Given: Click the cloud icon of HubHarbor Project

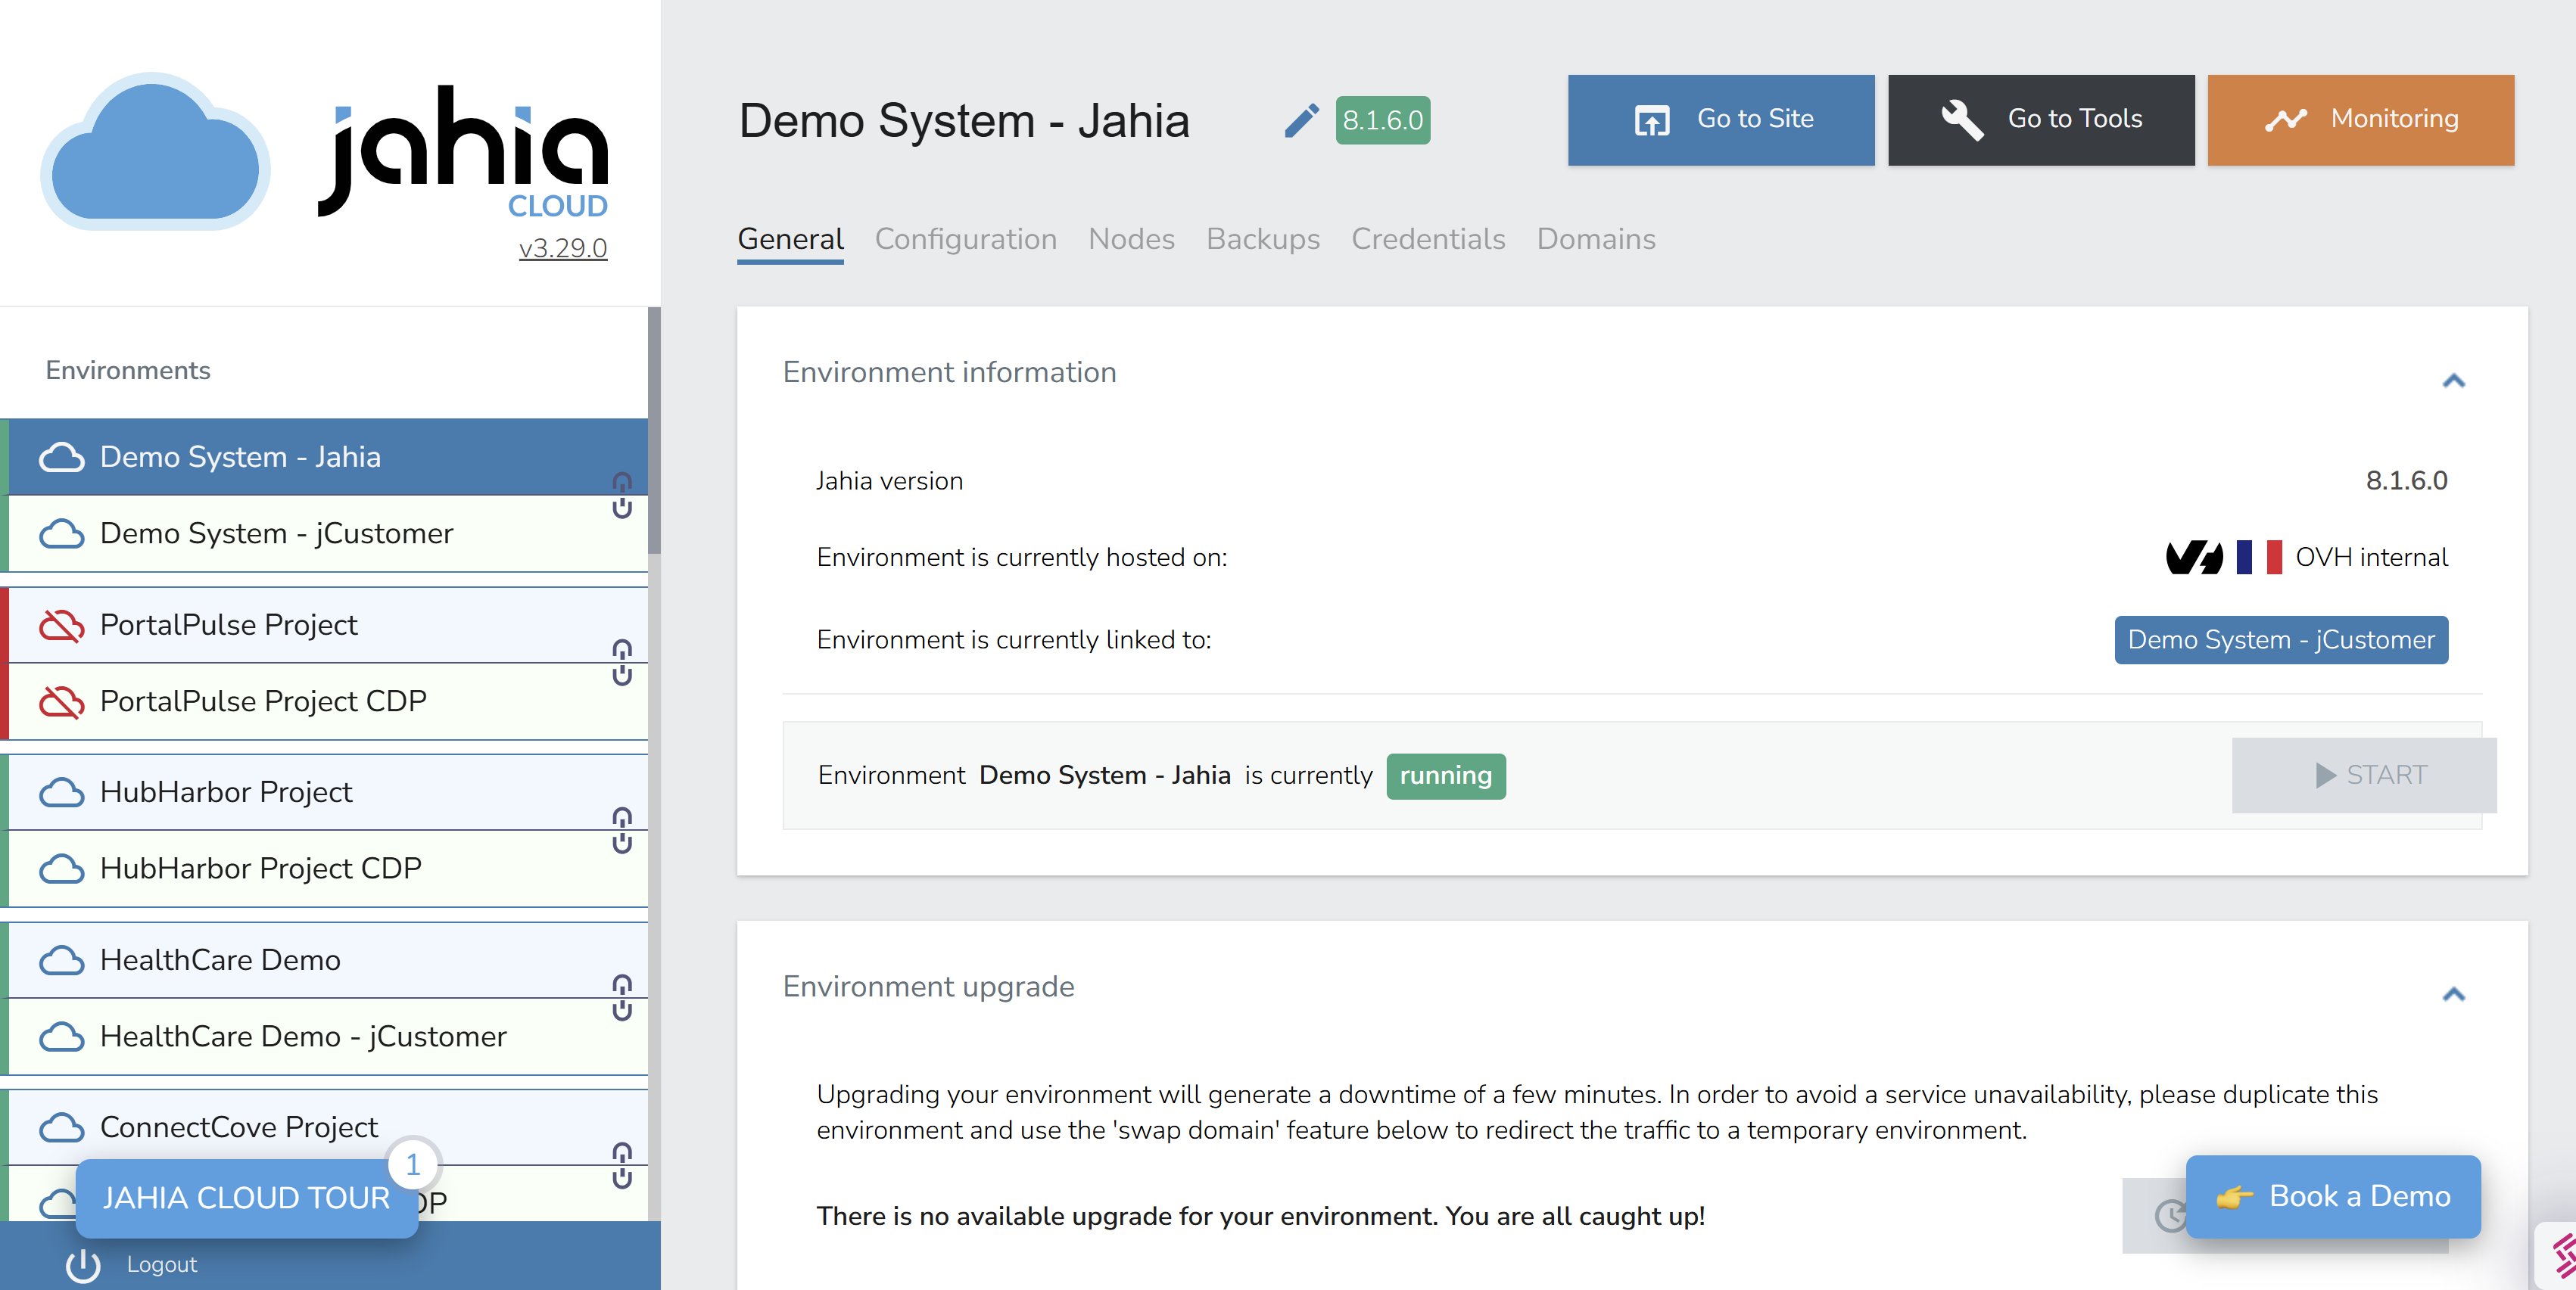Looking at the screenshot, I should coord(61,792).
